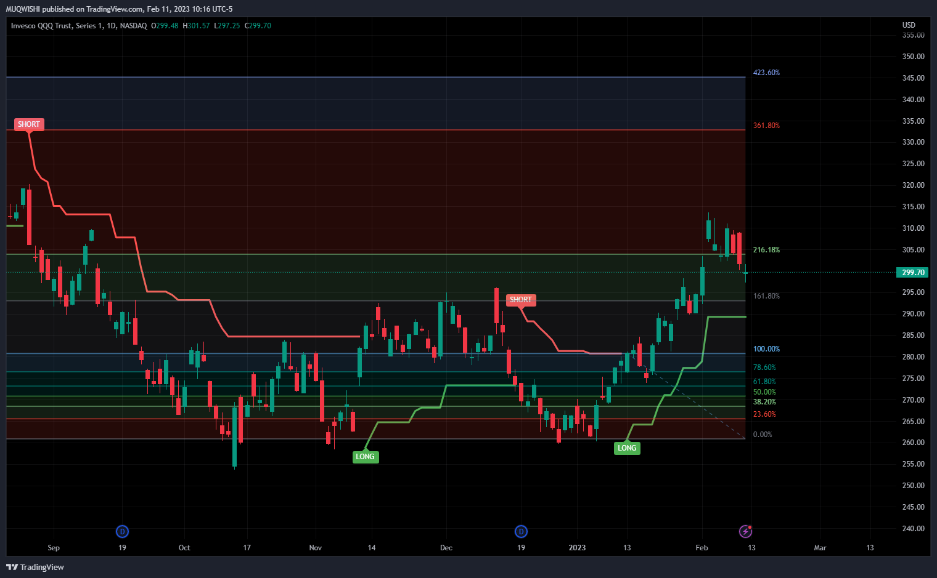
Task: Click the Sep label on time axis
Action: pos(54,548)
